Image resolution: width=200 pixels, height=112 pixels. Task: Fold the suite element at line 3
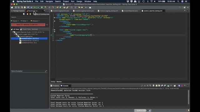point(54,18)
